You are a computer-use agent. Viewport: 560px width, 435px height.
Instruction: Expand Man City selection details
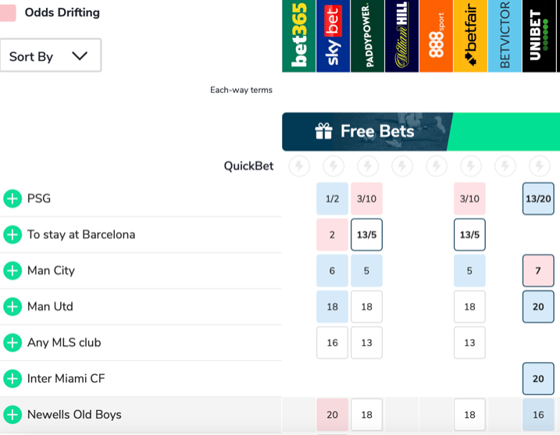12,270
